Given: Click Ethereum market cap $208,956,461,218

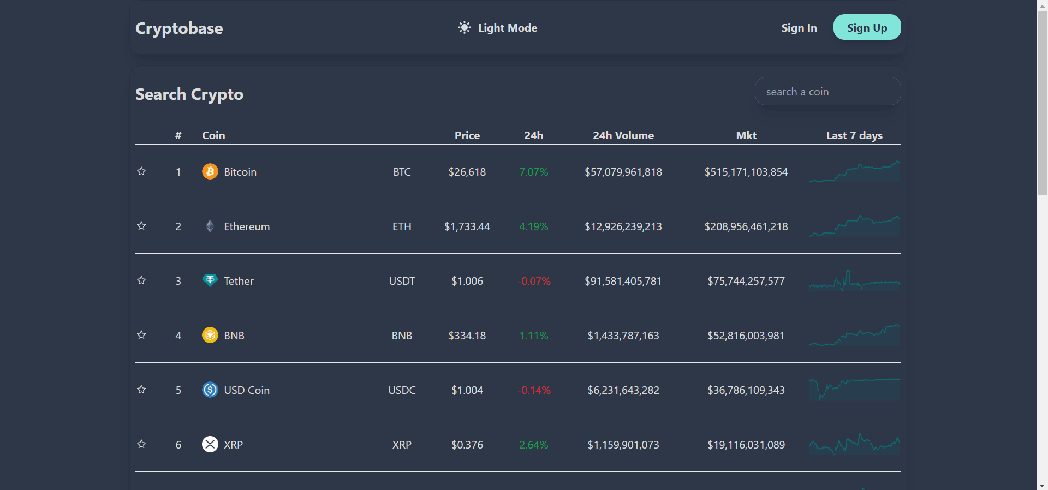Looking at the screenshot, I should click(746, 226).
